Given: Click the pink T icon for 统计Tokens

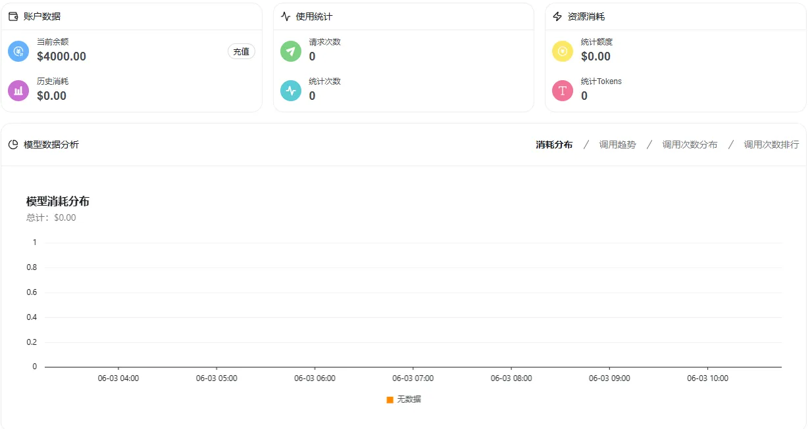Looking at the screenshot, I should [563, 91].
